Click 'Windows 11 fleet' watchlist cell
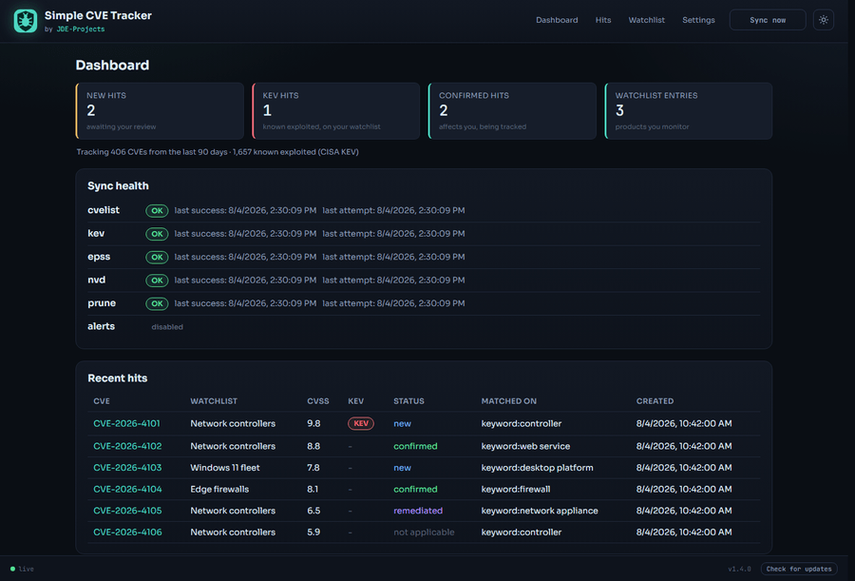855x581 pixels. tap(225, 468)
